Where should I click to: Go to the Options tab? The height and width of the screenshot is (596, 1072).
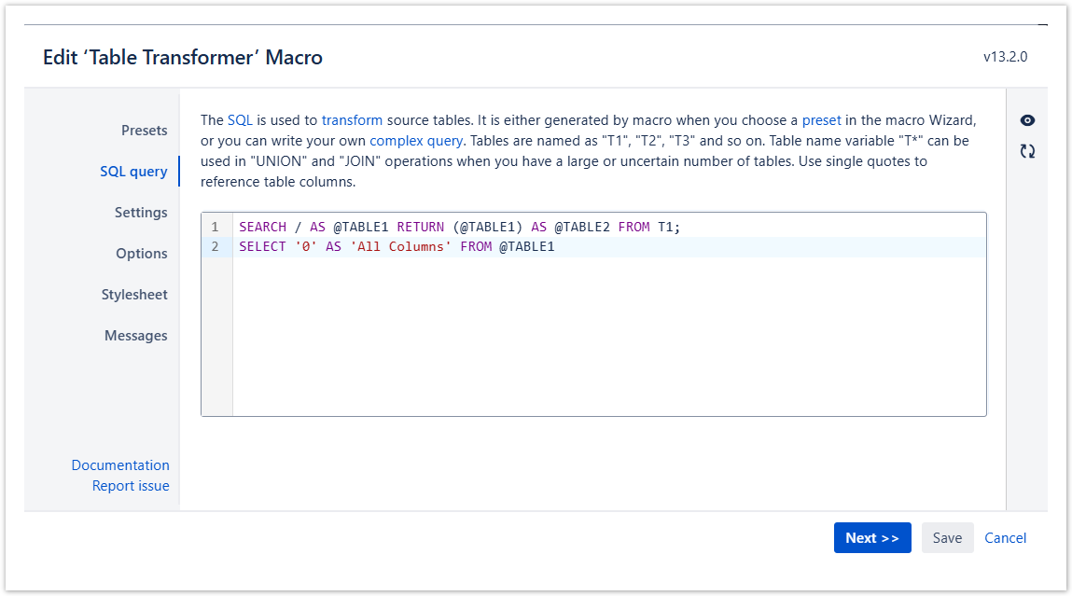[x=142, y=254]
